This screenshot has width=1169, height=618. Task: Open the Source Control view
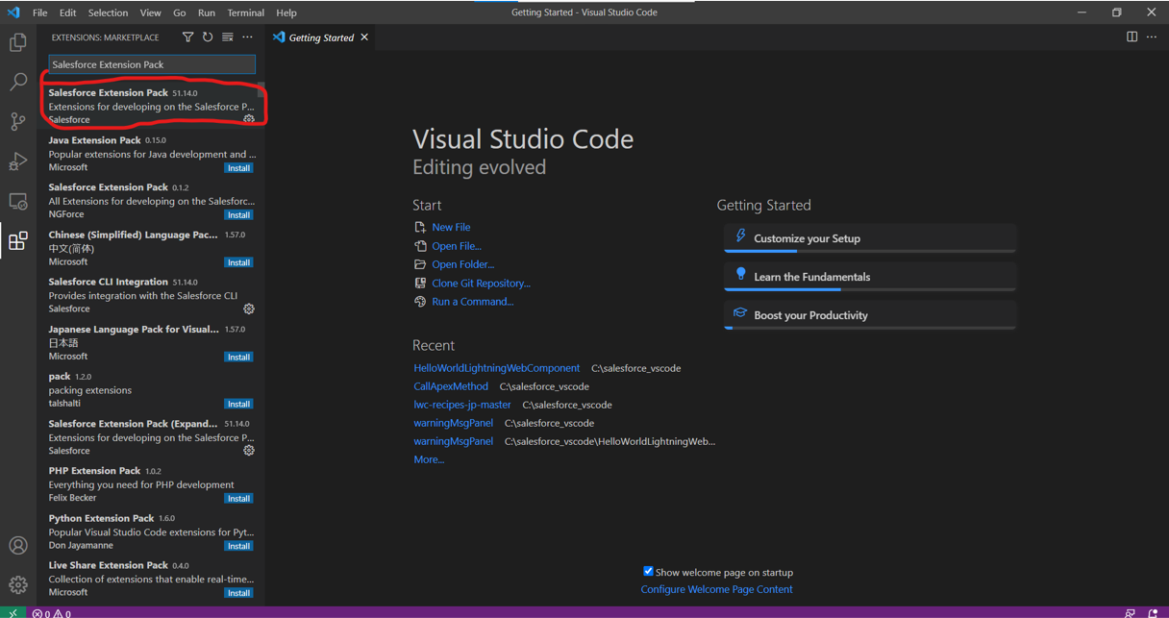click(x=18, y=121)
